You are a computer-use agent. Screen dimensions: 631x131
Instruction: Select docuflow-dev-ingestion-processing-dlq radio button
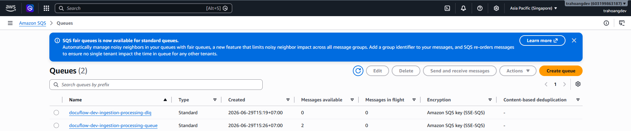(x=56, y=113)
